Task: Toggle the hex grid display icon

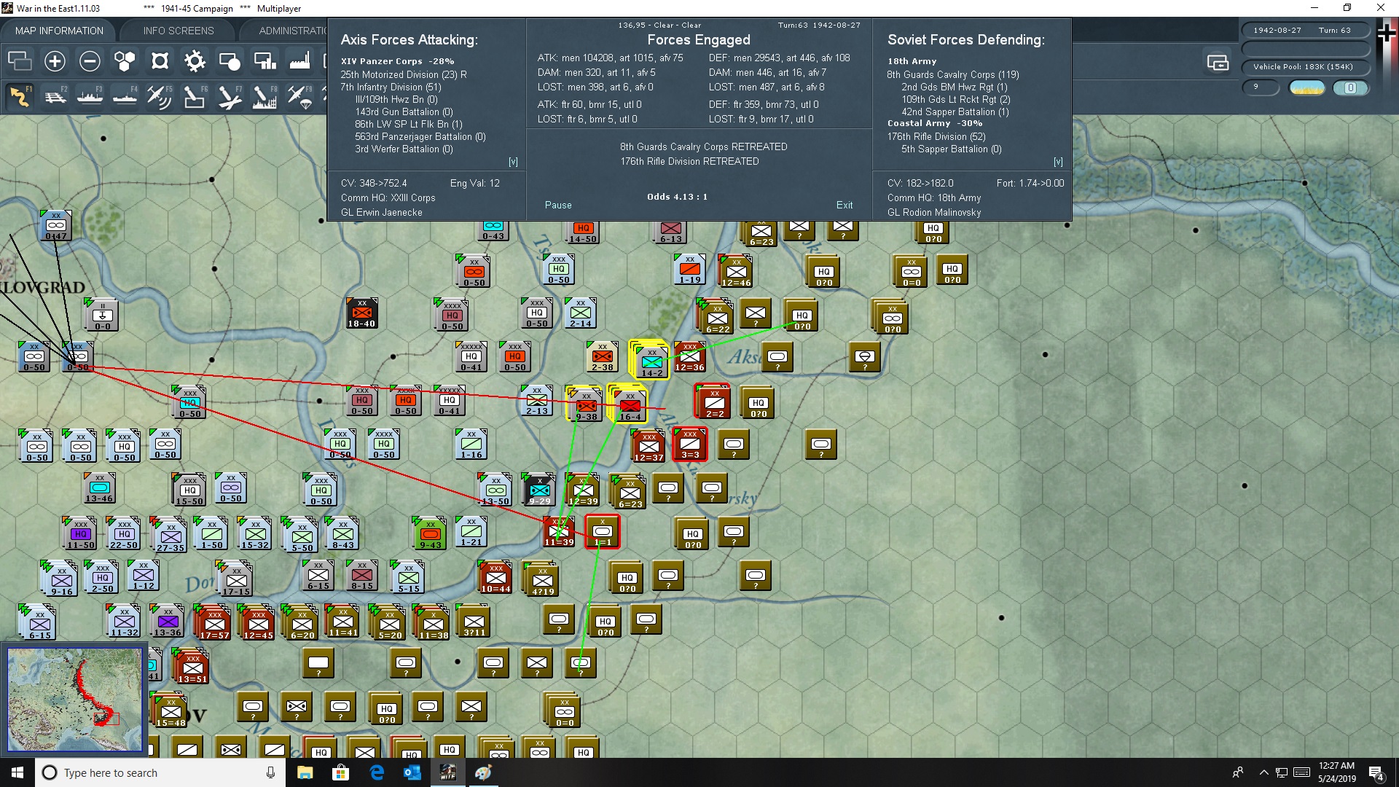Action: tap(125, 61)
